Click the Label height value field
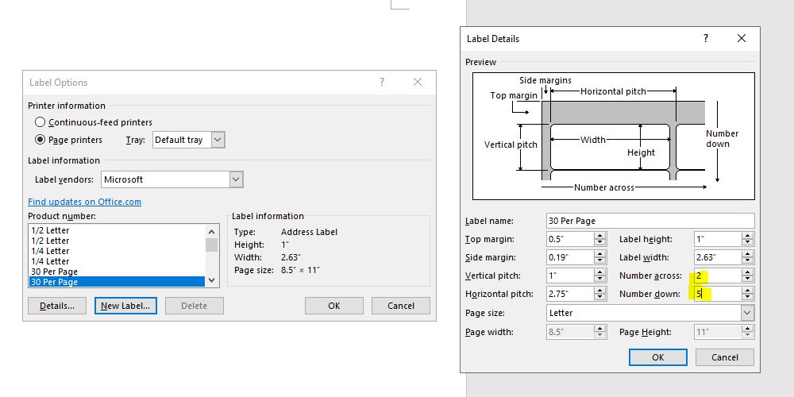The height and width of the screenshot is (397, 794). click(718, 239)
